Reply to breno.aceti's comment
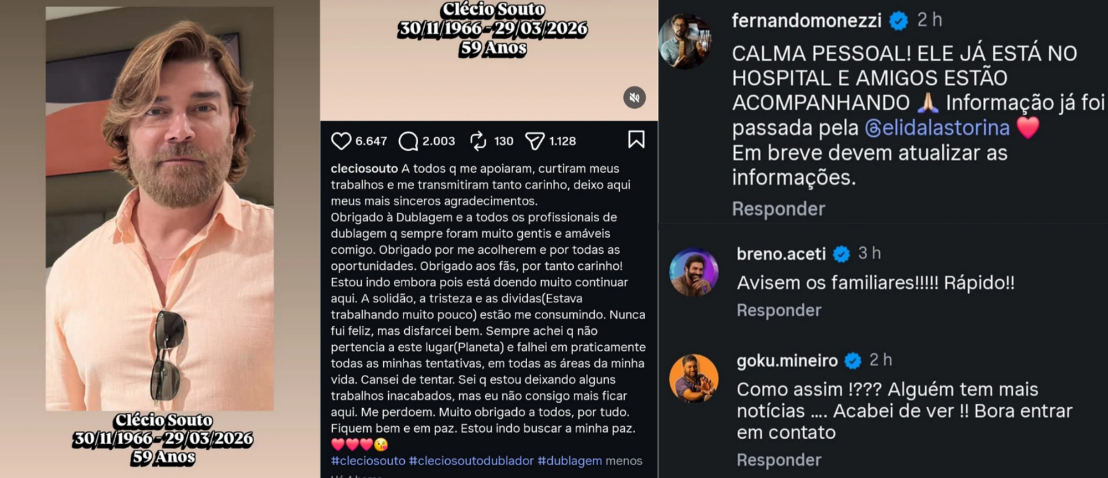This screenshot has height=478, width=1108. (x=779, y=310)
